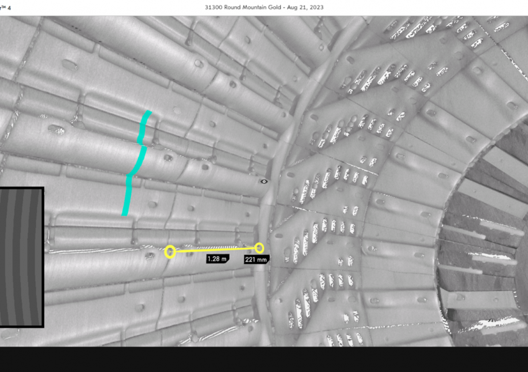Click the Aug 21, 2023 scan date

click(304, 7)
